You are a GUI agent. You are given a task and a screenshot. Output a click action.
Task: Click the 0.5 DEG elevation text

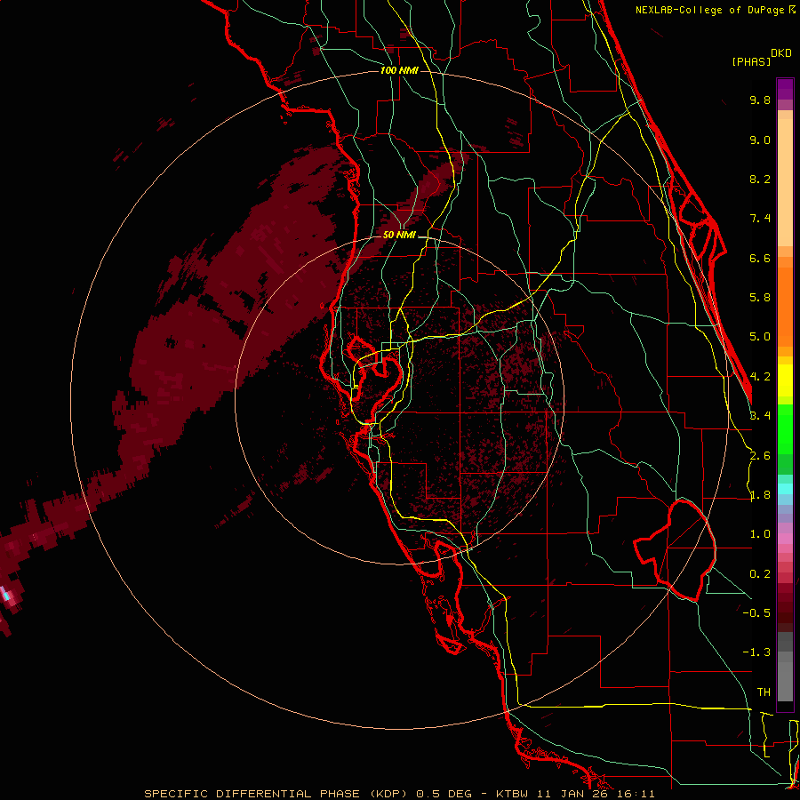click(x=444, y=794)
